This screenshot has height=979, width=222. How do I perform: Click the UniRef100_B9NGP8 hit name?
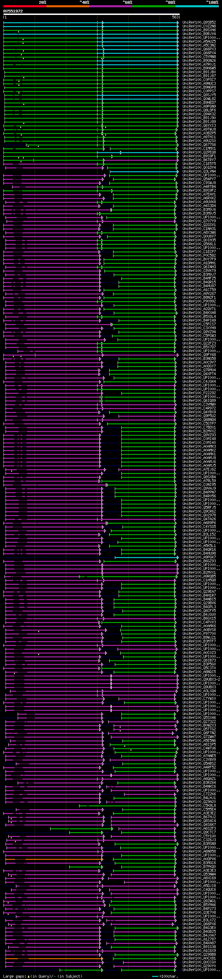click(199, 88)
